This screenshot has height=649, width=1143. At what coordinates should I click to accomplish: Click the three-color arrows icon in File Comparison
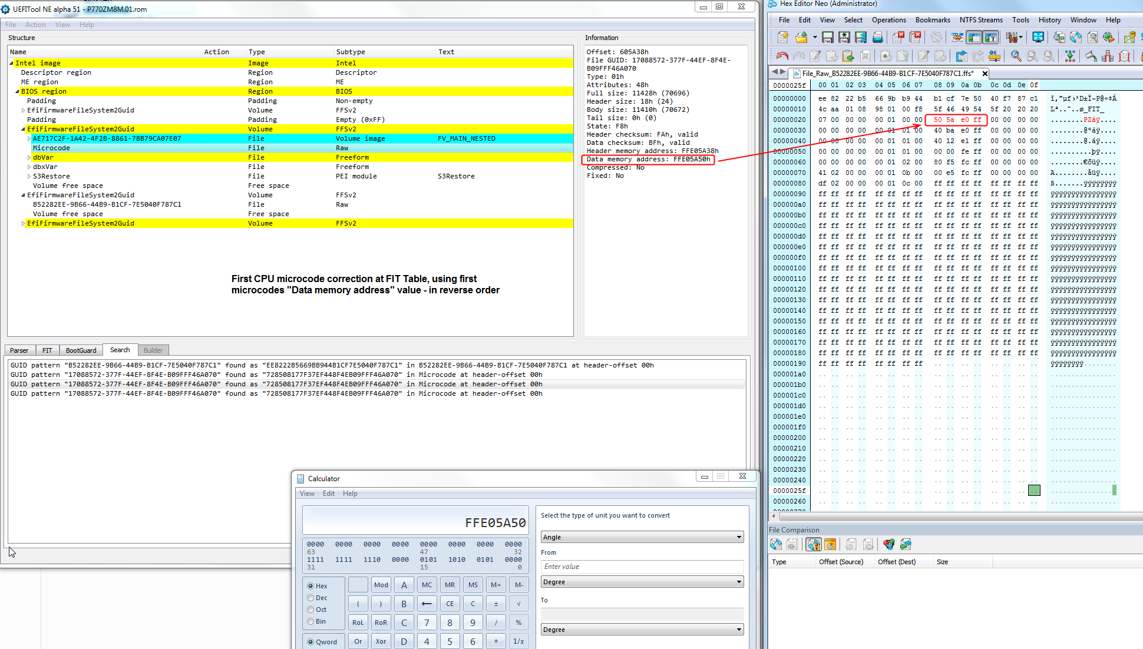click(889, 544)
